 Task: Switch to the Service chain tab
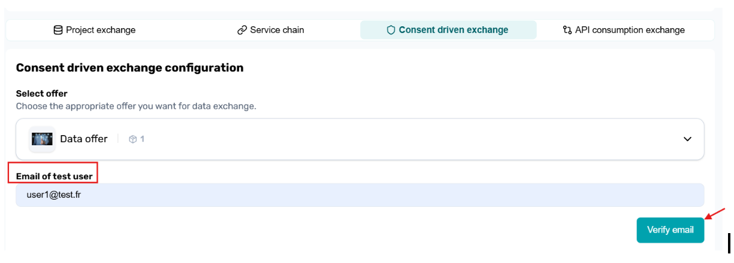[x=271, y=30]
